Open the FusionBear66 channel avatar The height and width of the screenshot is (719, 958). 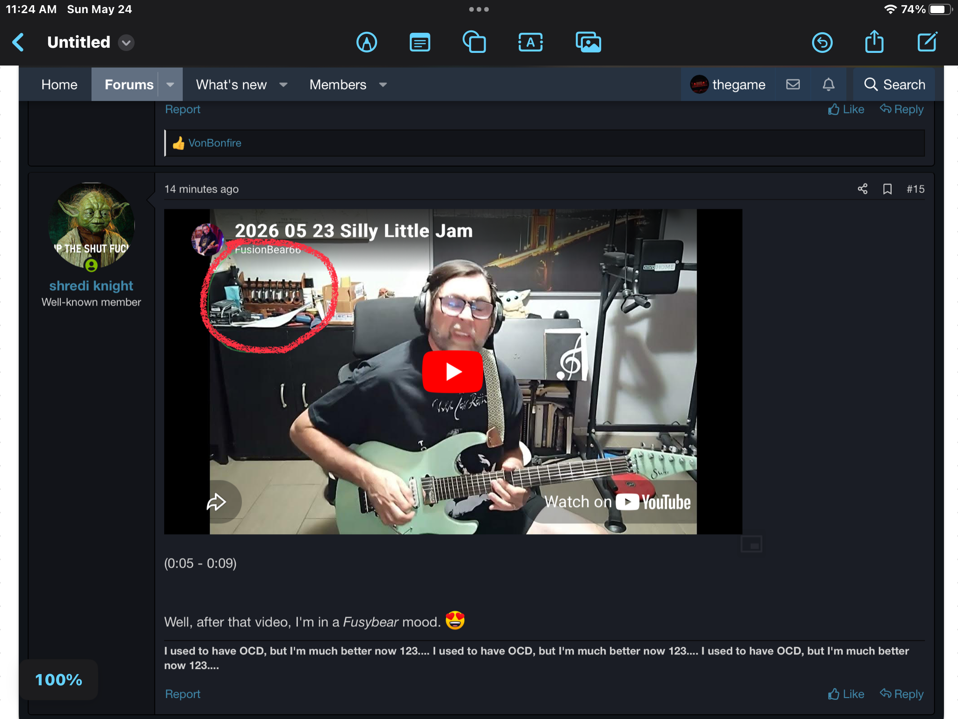(206, 240)
